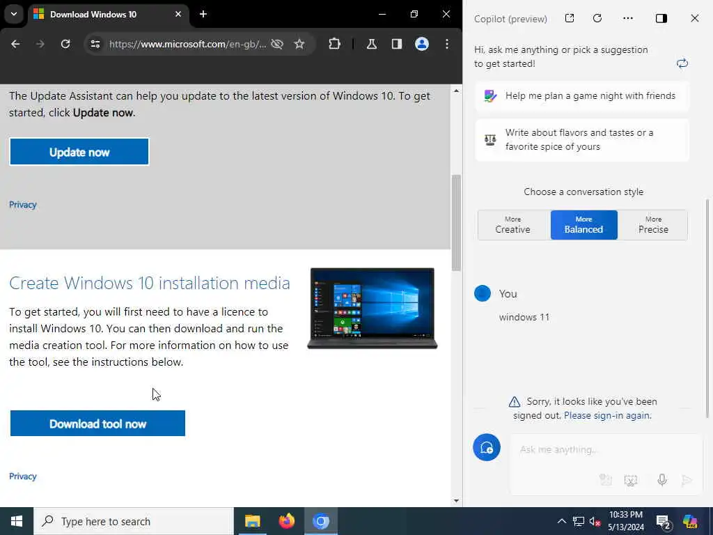Click the crossed-out eye tracking protection icon
Viewport: 713px width, 535px height.
tap(277, 44)
